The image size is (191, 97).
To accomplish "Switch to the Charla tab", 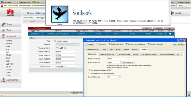I will coord(111,50).
